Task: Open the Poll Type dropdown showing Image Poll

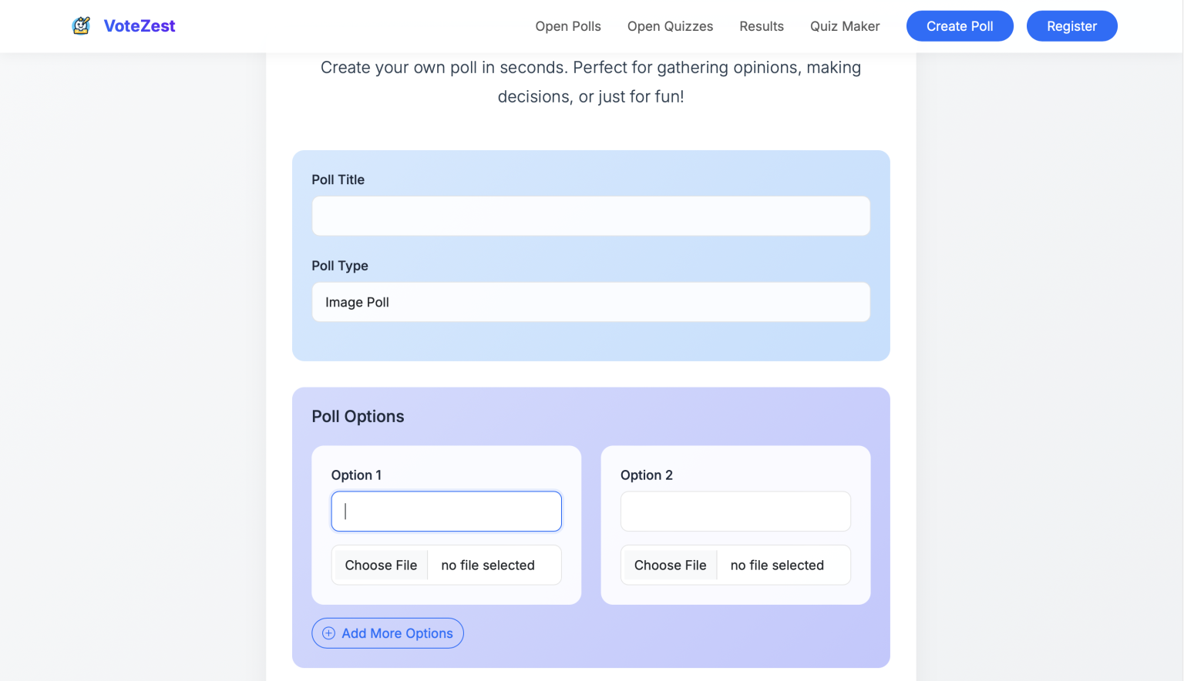Action: [x=590, y=302]
